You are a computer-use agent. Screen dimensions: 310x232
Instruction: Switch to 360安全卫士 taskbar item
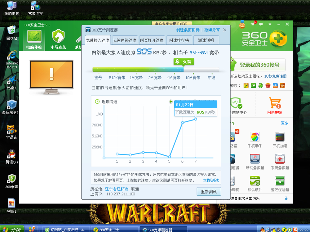coord(115,230)
